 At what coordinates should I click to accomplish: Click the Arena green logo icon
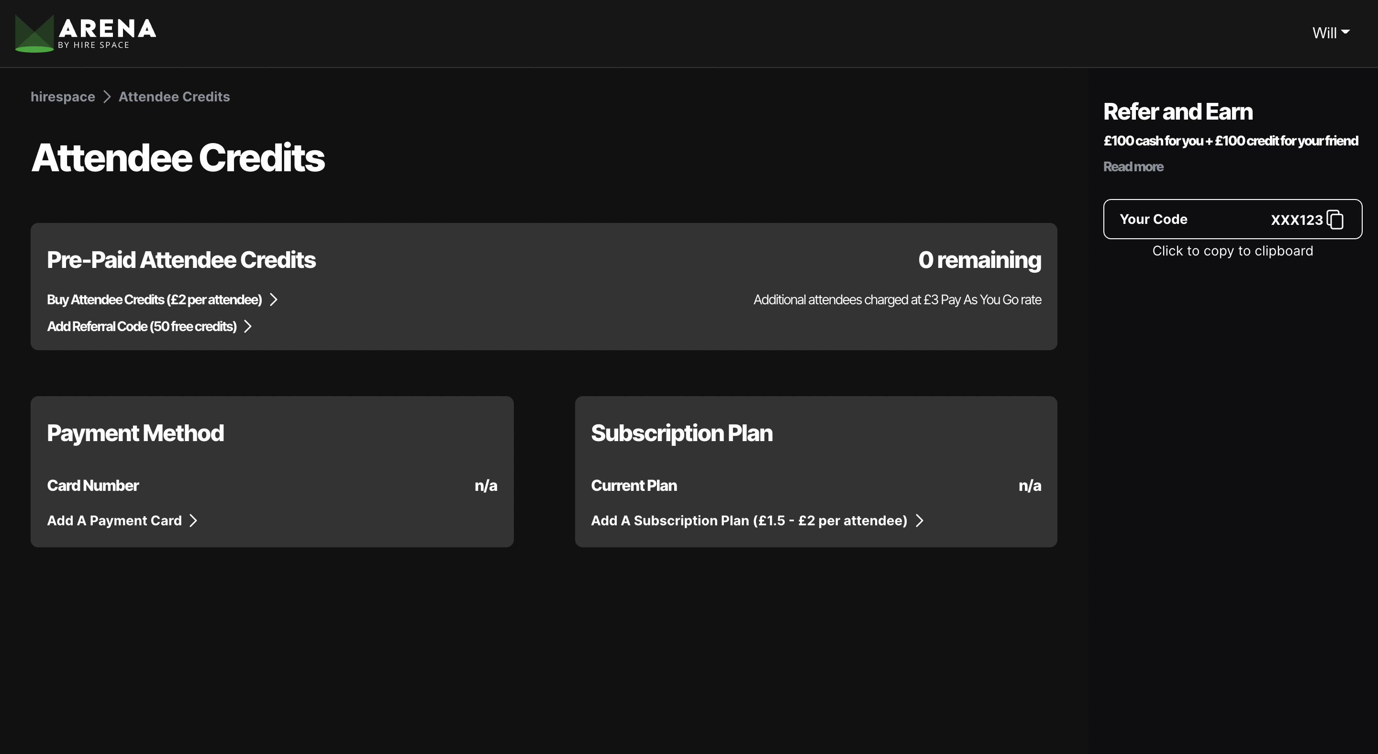pos(34,33)
